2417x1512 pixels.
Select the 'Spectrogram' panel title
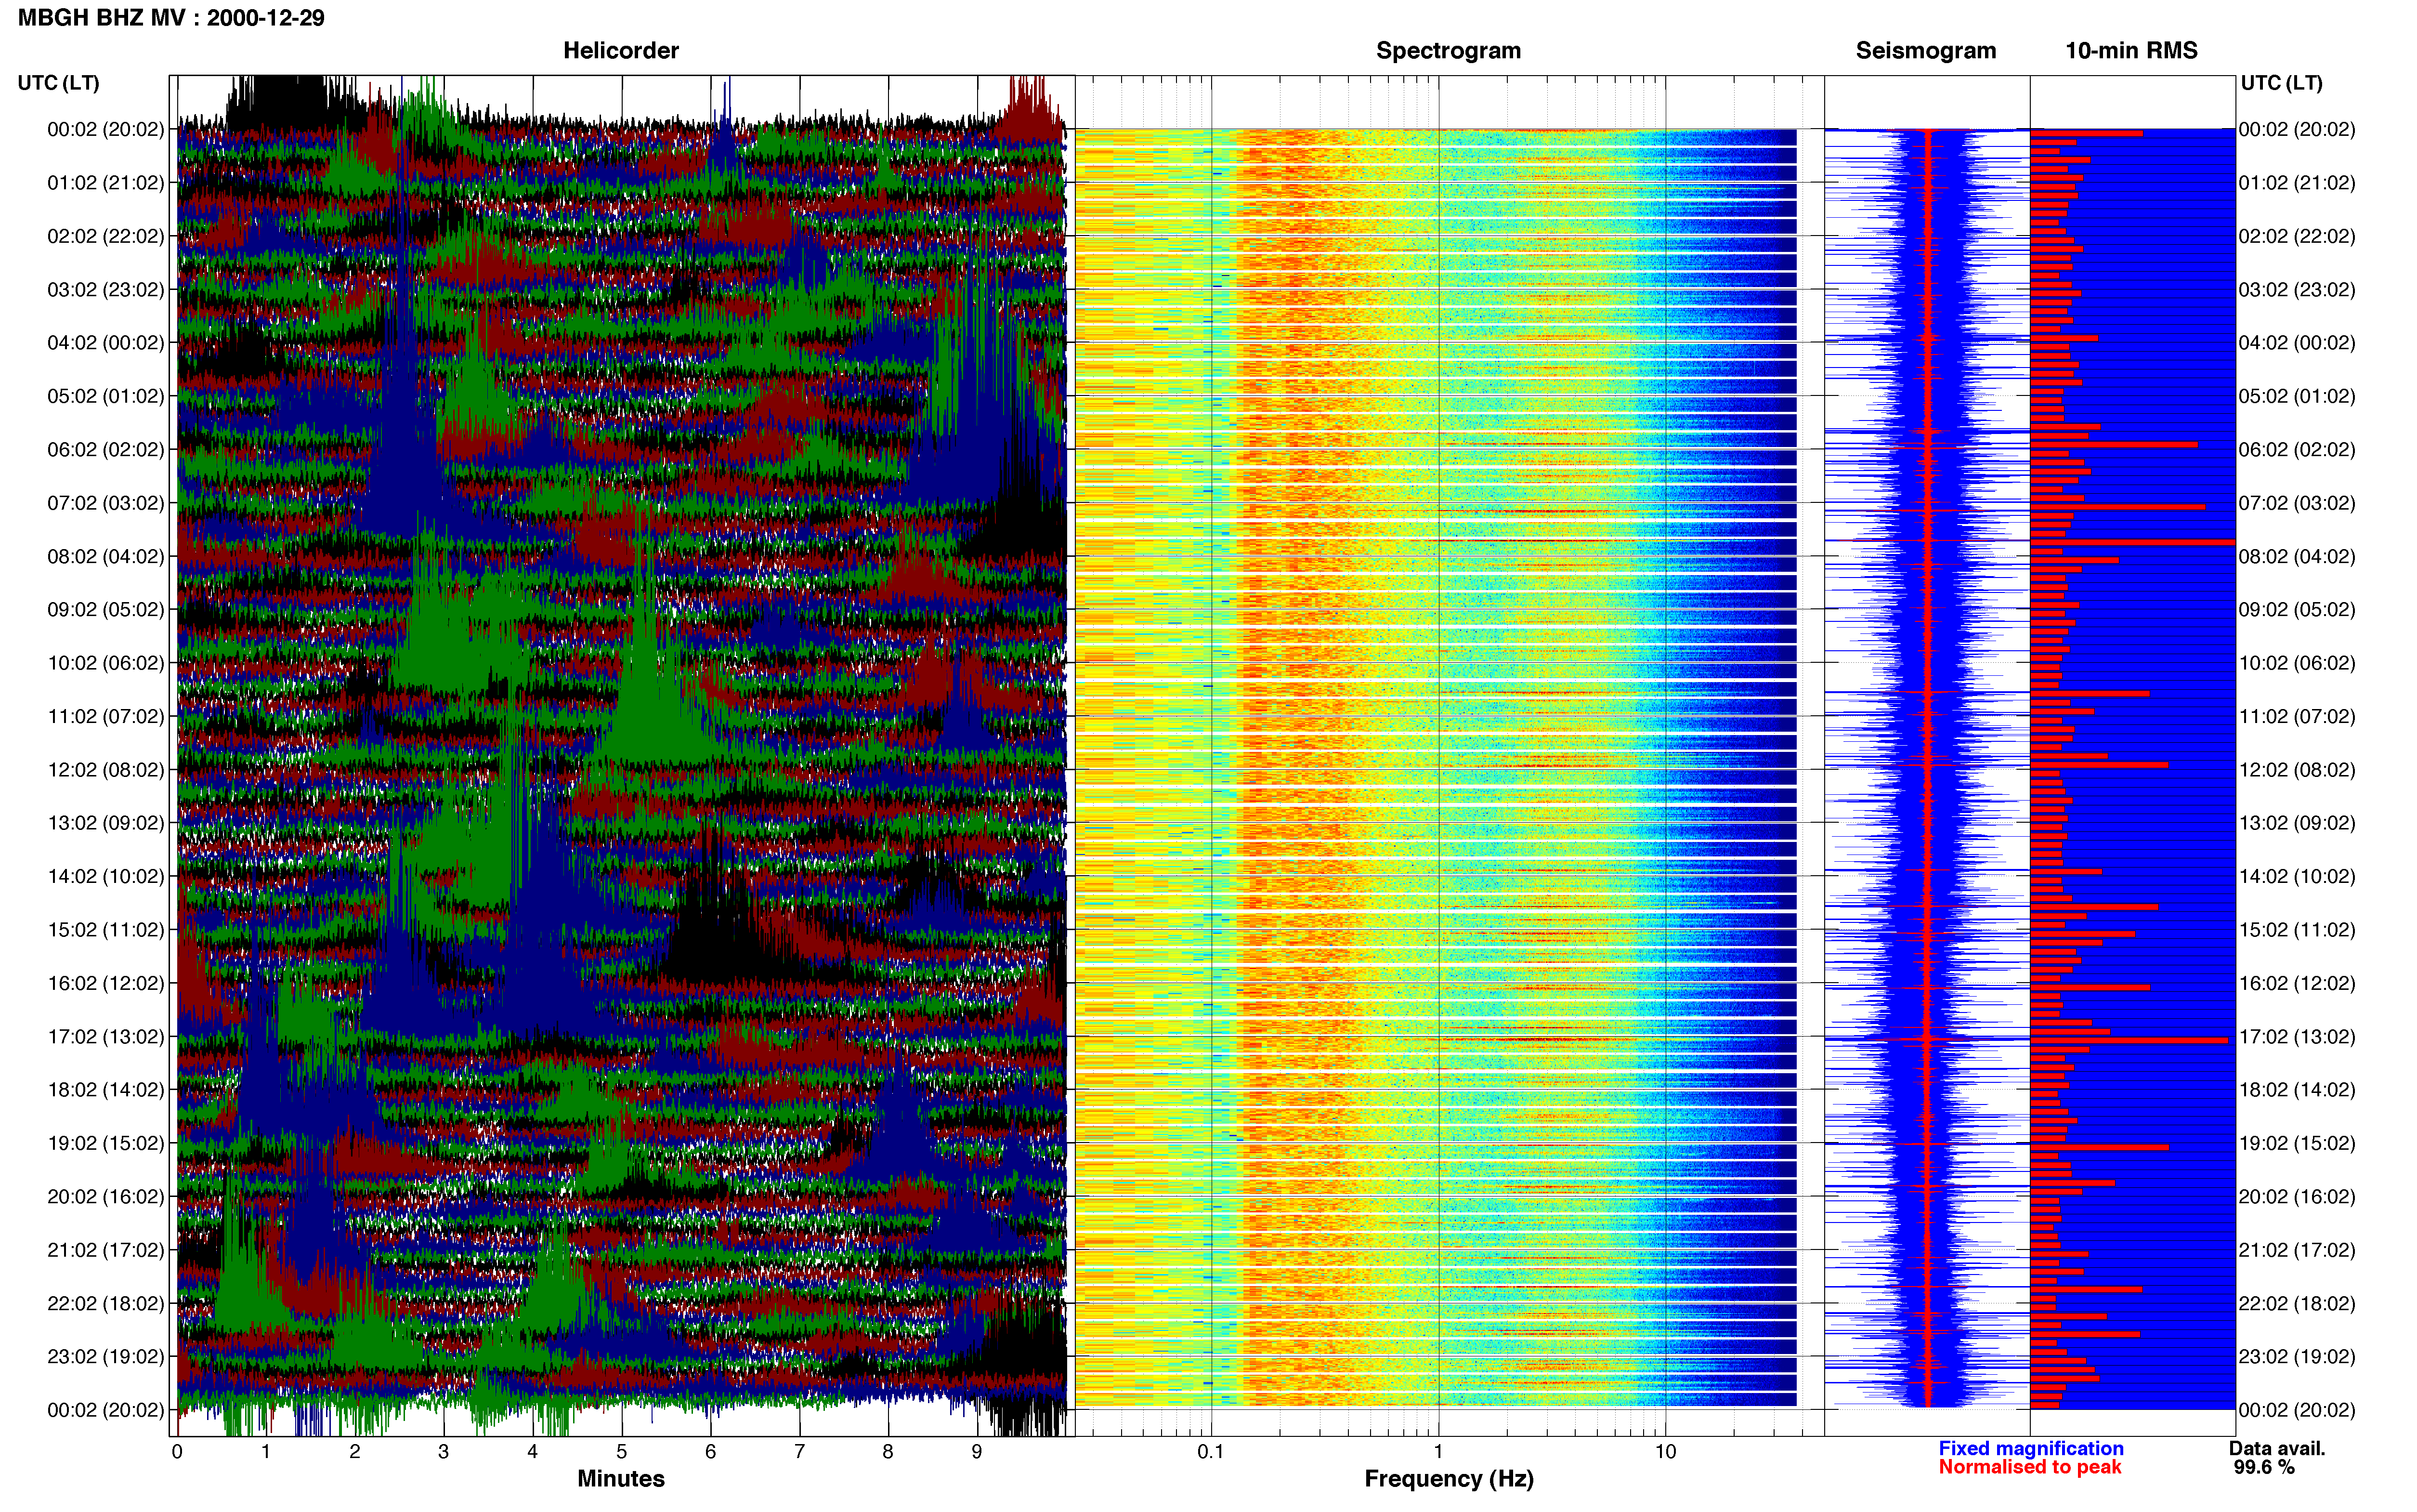coord(1449,50)
